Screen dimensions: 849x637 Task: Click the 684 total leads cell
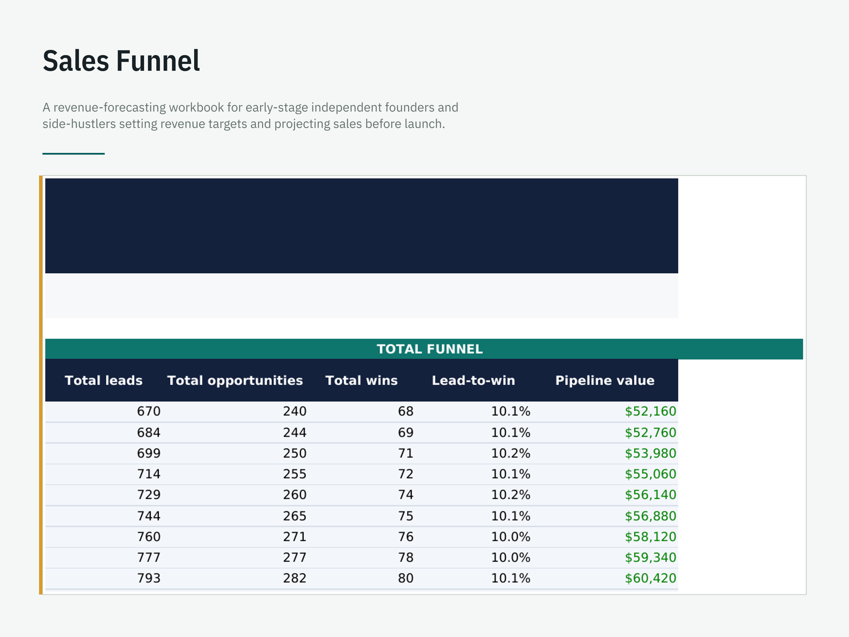(149, 432)
